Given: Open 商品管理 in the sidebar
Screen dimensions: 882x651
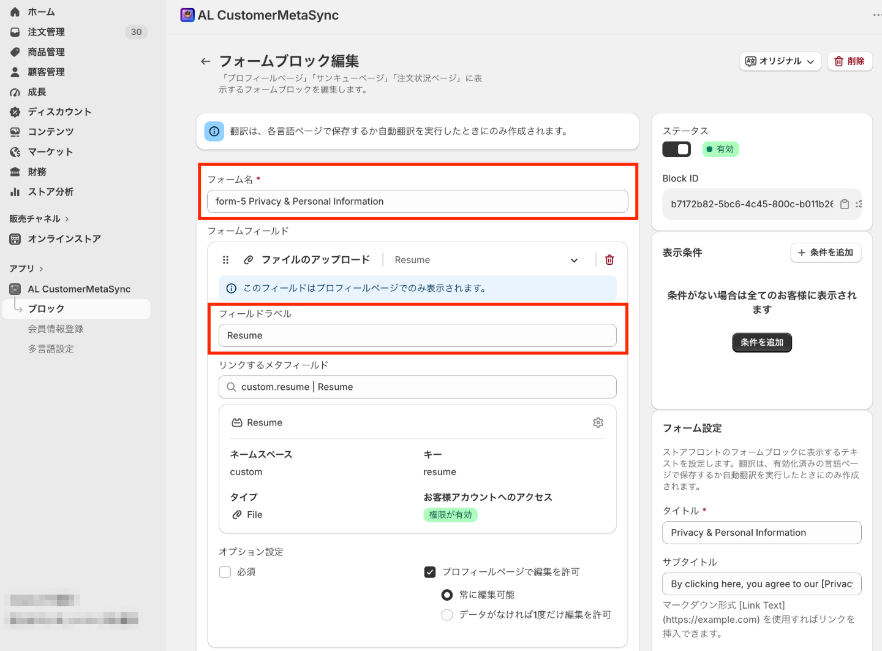Looking at the screenshot, I should pyautogui.click(x=46, y=52).
